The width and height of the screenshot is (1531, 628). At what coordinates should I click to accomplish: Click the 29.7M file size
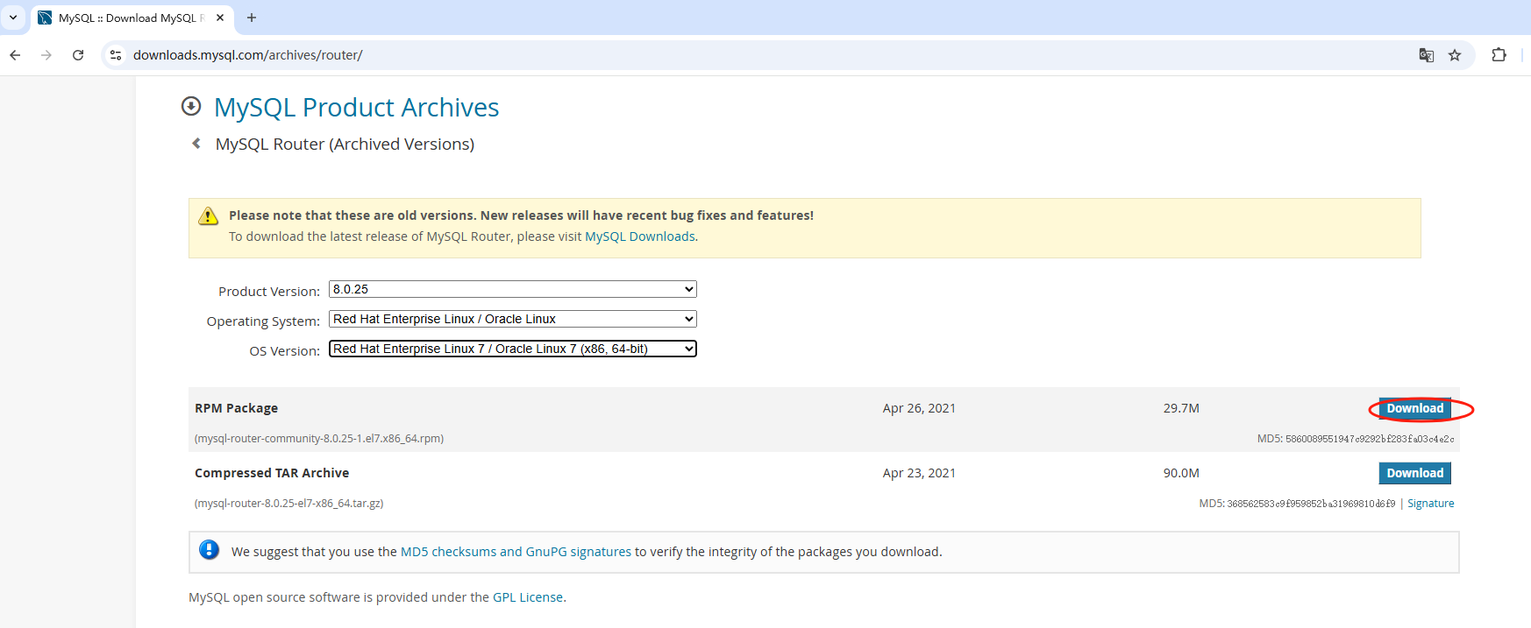(x=1181, y=408)
